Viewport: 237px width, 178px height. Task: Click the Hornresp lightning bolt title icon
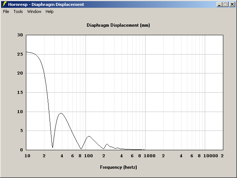[5, 4]
